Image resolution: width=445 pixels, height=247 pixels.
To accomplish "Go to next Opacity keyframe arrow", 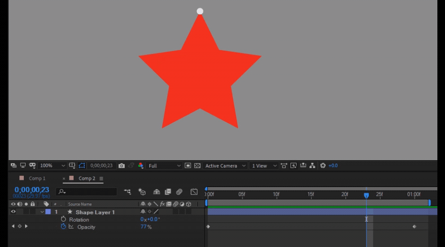I will click(x=26, y=226).
